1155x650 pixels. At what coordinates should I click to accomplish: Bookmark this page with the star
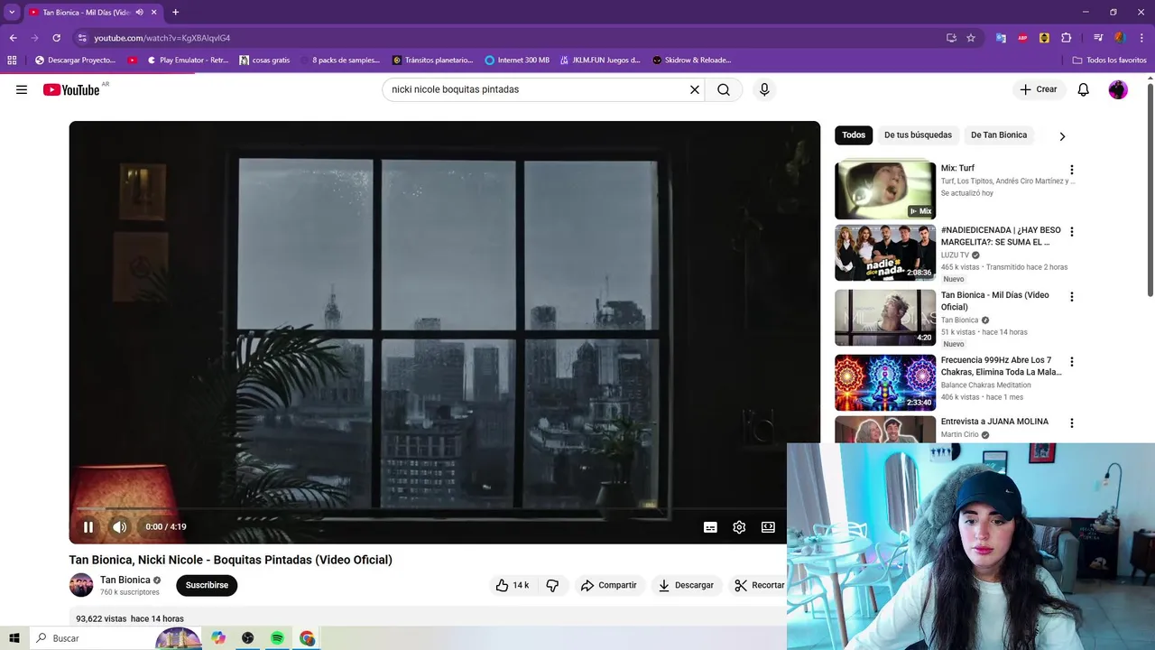(x=971, y=38)
